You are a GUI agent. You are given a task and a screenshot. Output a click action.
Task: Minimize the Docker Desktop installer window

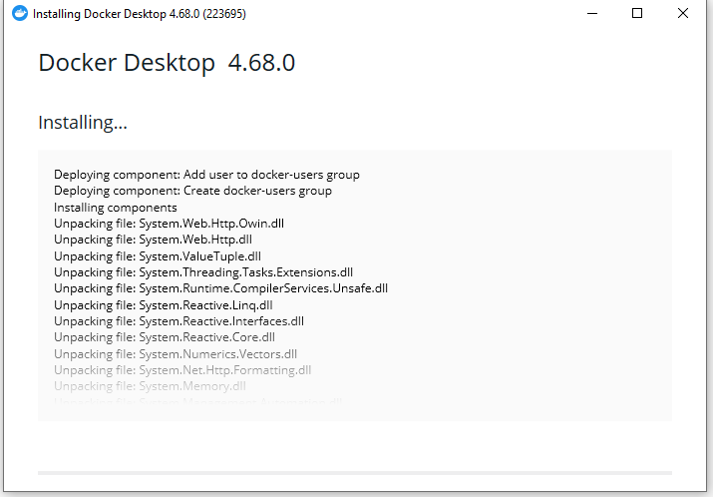592,13
